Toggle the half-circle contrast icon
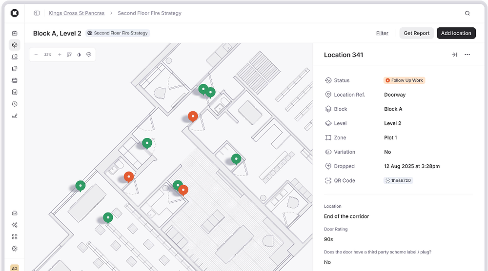Viewport: 488px width, 271px height. [x=79, y=55]
